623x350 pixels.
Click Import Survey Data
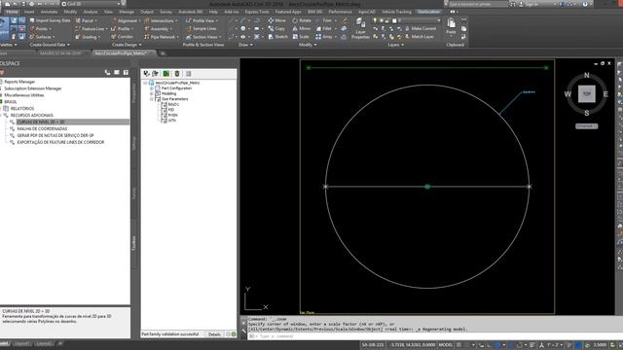pos(50,20)
